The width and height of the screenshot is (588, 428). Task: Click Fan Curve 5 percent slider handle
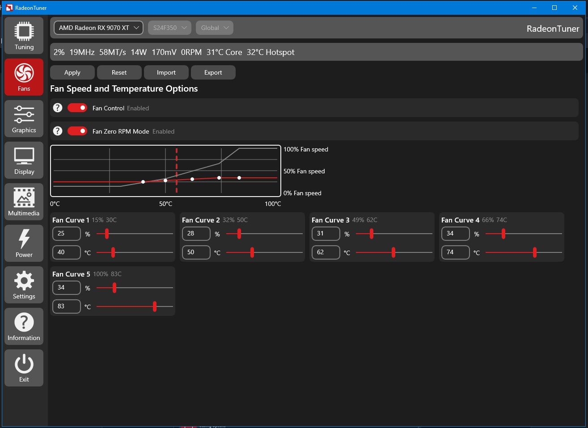tap(114, 288)
